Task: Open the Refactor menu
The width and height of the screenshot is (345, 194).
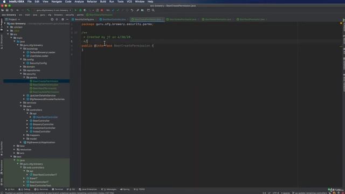Action: point(92,2)
